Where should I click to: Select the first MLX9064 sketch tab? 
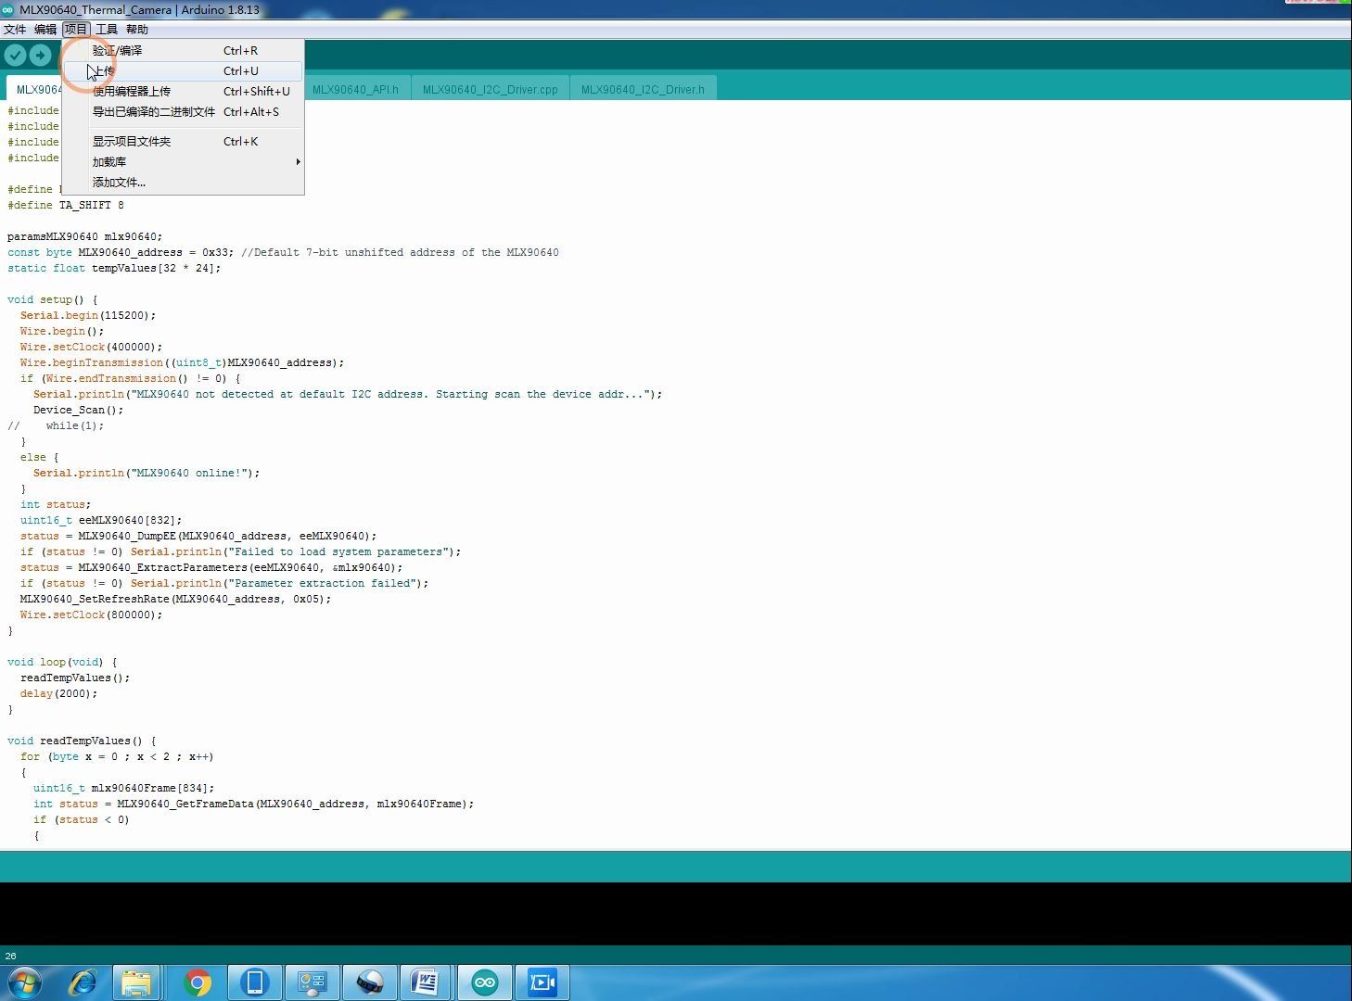tap(35, 90)
